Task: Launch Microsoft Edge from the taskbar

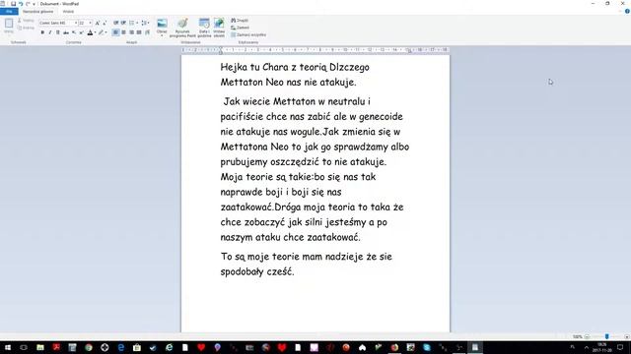Action: (x=120, y=347)
